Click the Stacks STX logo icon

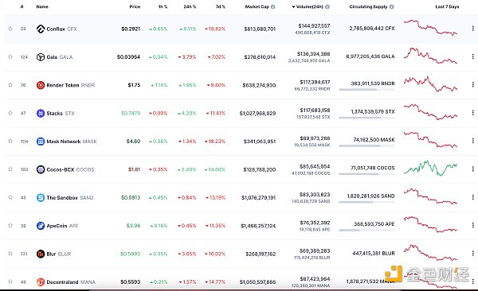[41, 113]
